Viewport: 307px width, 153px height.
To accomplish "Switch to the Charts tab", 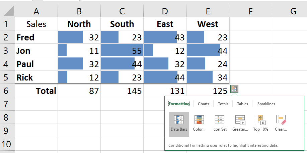I will [203, 104].
